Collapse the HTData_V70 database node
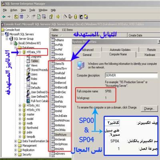This screenshot has height=160, width=160. tap(20, 52)
